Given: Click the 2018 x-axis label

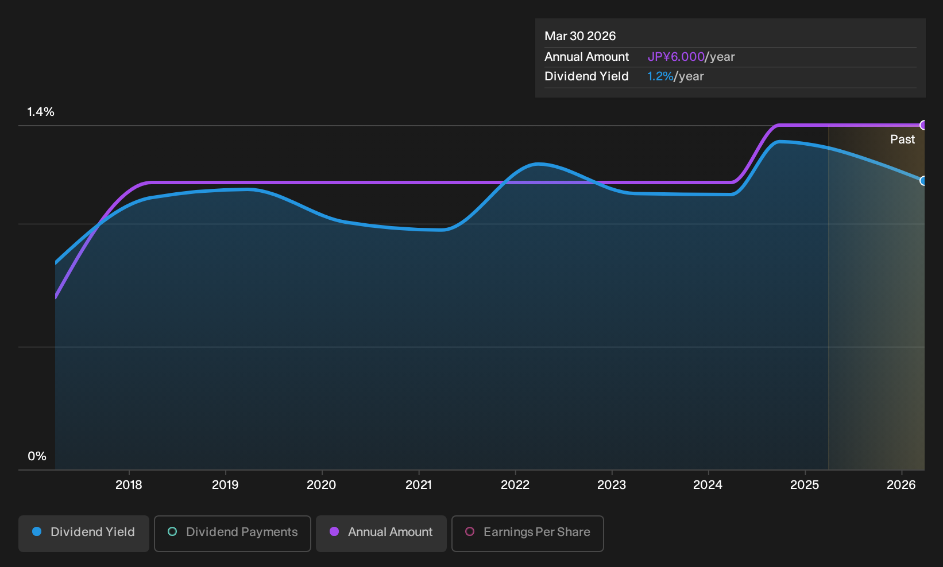Looking at the screenshot, I should point(129,485).
